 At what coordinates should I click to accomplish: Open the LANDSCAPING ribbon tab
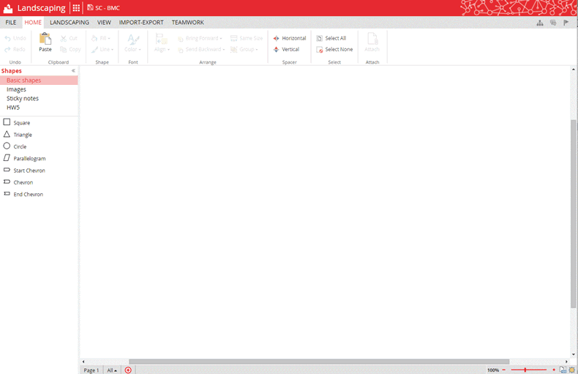(x=70, y=23)
